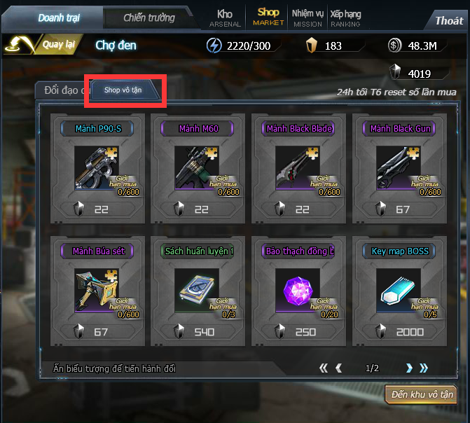Jump to first page double arrow
Screen dimensions: 470x423
point(324,368)
